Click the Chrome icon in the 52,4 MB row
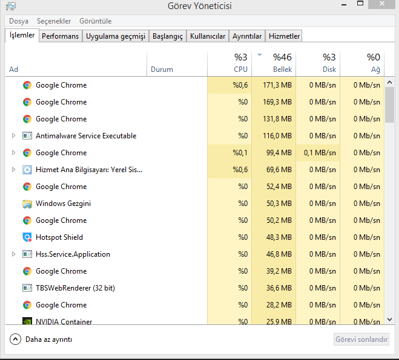399x360 pixels. tap(27, 187)
